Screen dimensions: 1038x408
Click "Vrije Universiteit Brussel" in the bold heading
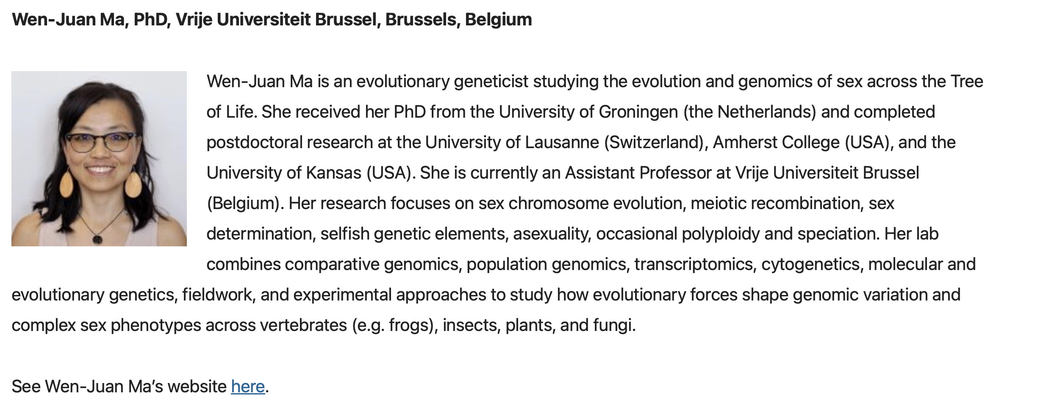click(276, 20)
